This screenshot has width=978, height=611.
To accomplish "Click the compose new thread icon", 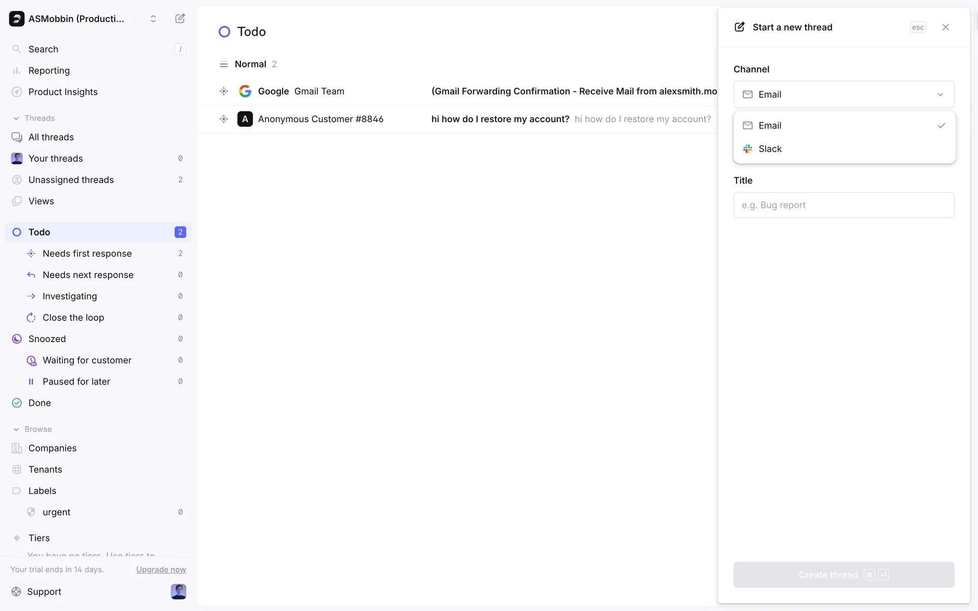I will 180,19.
